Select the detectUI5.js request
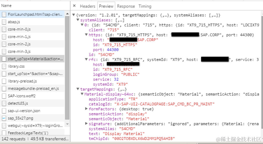 pyautogui.click(x=32, y=103)
